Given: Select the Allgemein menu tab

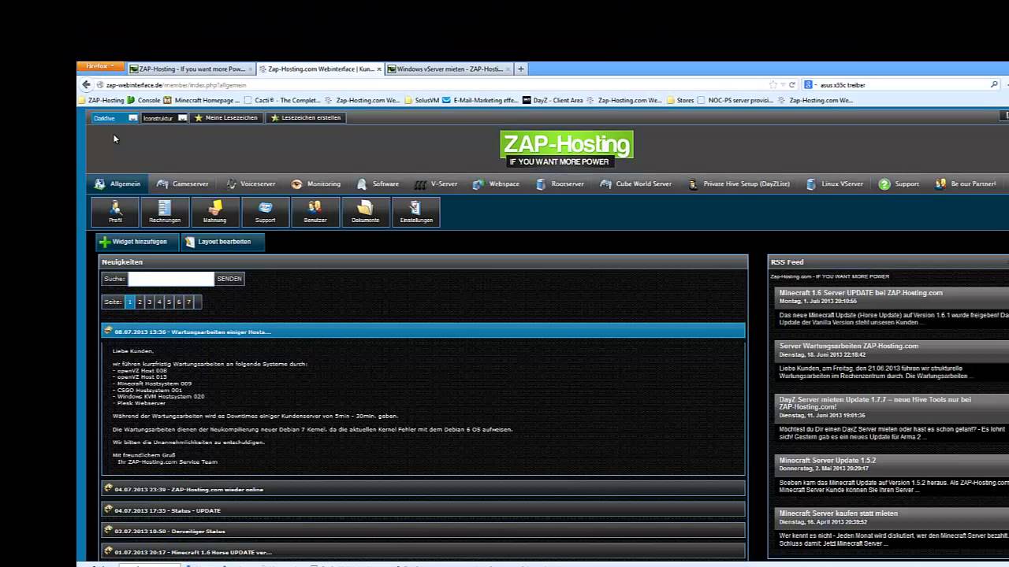Looking at the screenshot, I should [x=117, y=184].
